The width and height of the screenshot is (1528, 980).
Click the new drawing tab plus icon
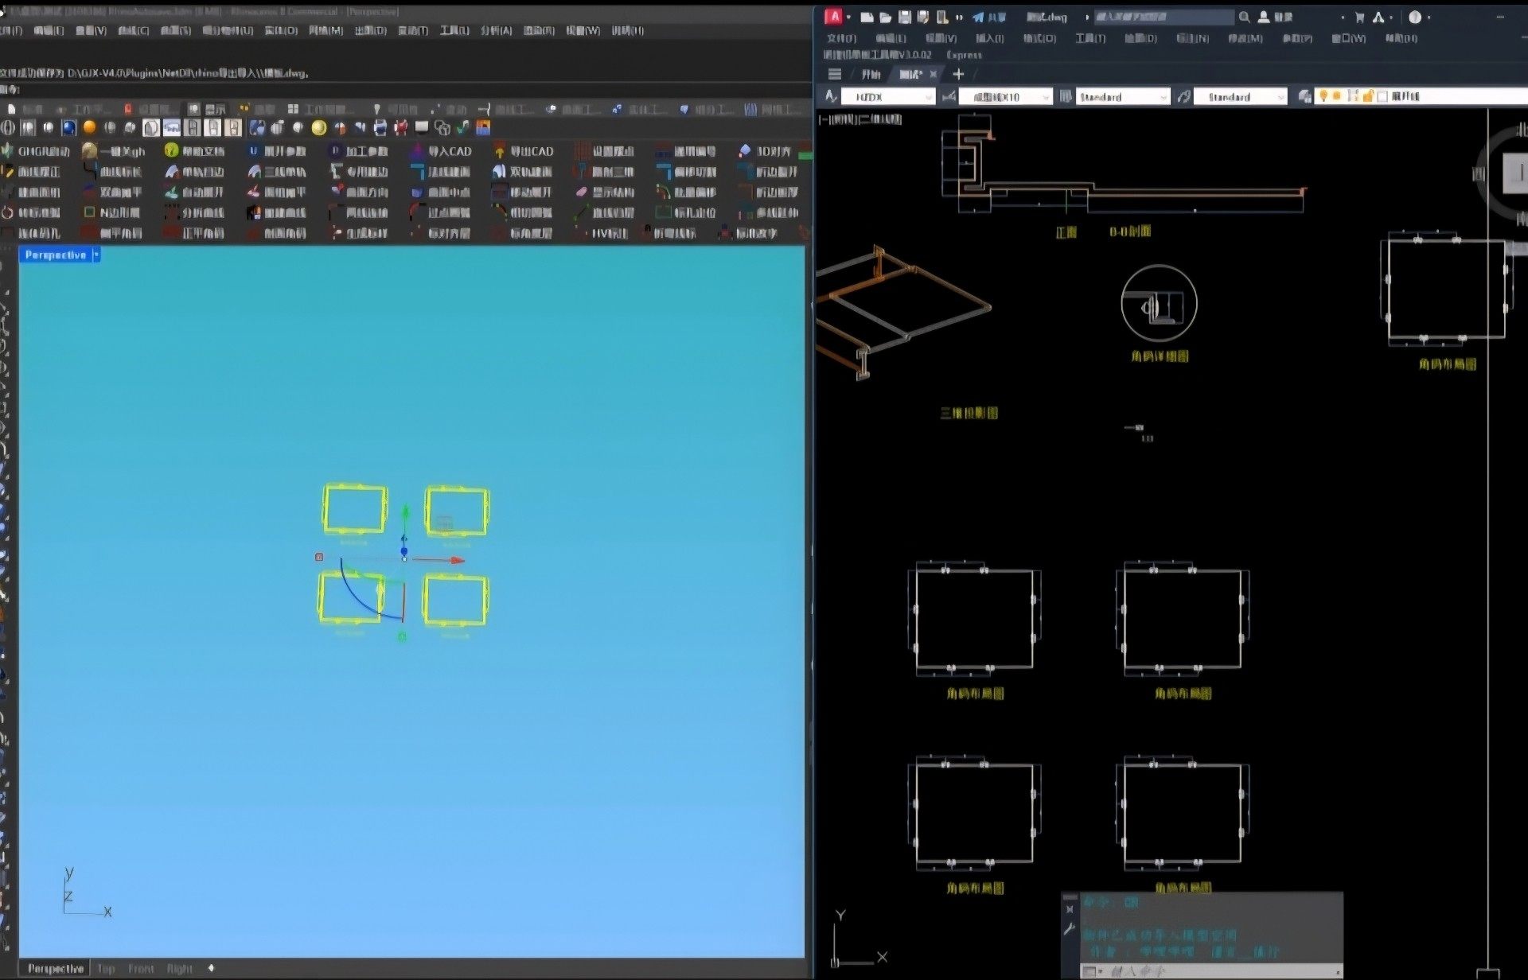click(x=958, y=74)
